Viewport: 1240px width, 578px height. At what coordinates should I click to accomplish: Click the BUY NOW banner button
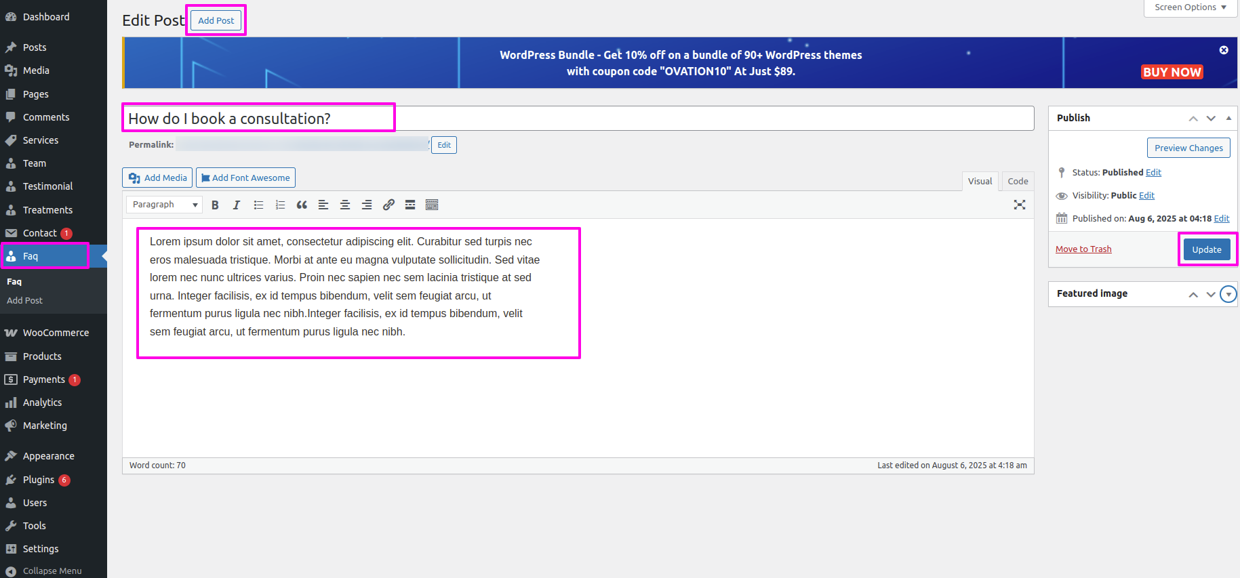coord(1172,72)
